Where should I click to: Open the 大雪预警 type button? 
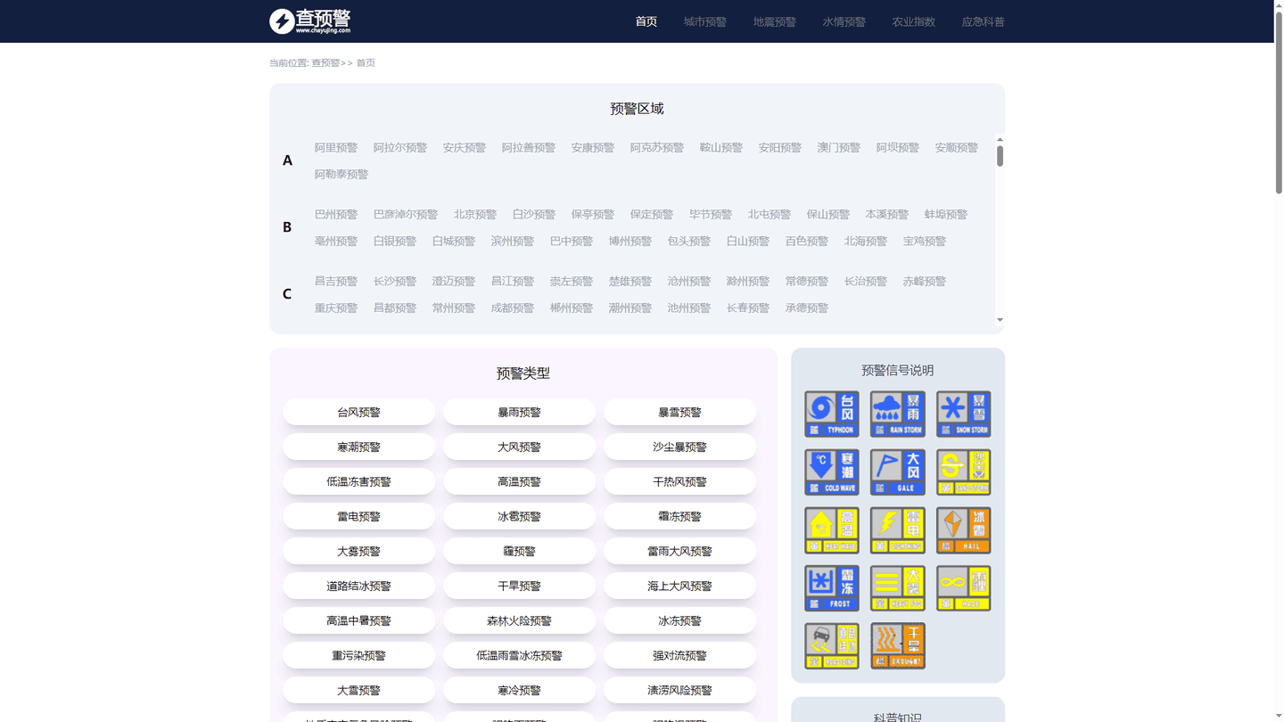pyautogui.click(x=359, y=690)
